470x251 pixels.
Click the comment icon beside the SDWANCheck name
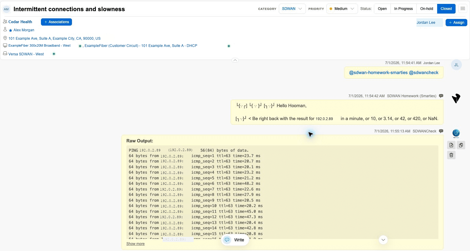(441, 131)
